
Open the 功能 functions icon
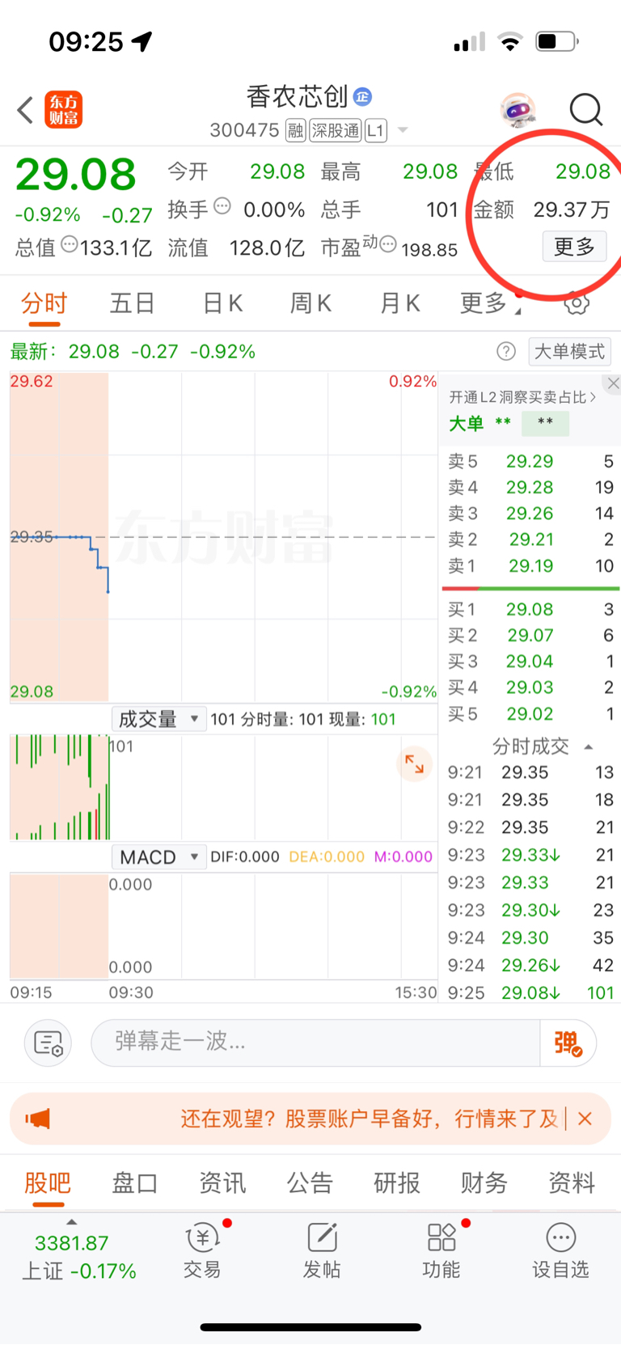[441, 1250]
